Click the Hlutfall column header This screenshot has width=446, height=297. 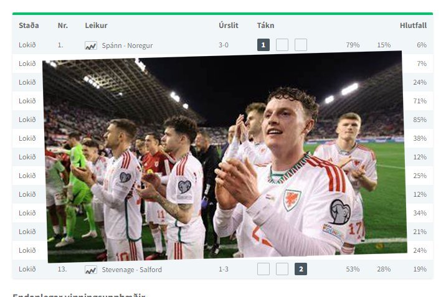[x=413, y=26]
